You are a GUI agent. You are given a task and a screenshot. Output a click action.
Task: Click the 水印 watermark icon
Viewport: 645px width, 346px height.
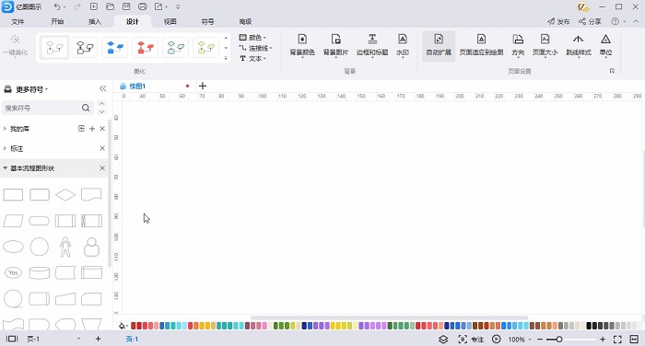(403, 45)
